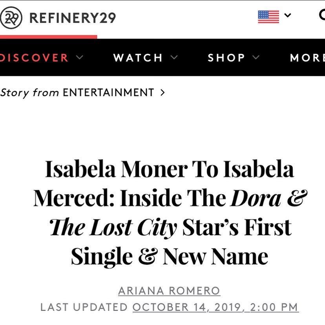This screenshot has width=325, height=325.
Task: Click the Refinery29 circular logo icon
Action: click(11, 18)
